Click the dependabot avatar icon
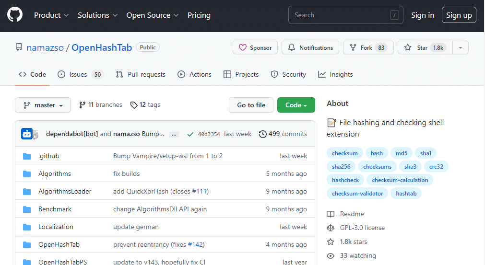This screenshot has width=485, height=265. pos(27,134)
